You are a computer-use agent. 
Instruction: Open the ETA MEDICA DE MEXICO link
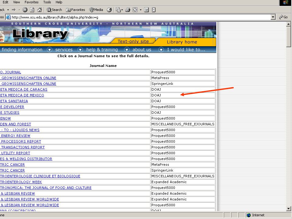click(22, 95)
